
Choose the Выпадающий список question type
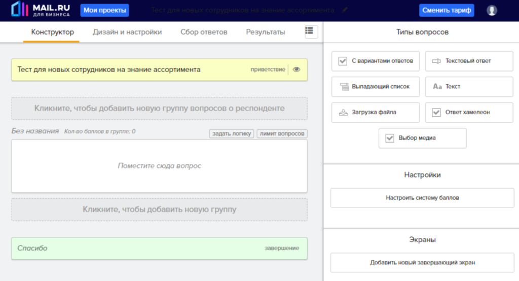click(x=376, y=86)
